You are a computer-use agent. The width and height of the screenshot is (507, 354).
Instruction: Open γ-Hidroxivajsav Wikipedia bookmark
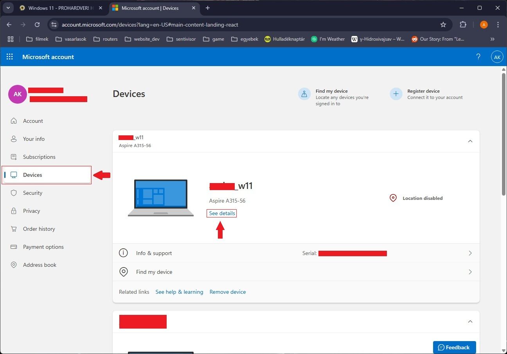click(378, 39)
